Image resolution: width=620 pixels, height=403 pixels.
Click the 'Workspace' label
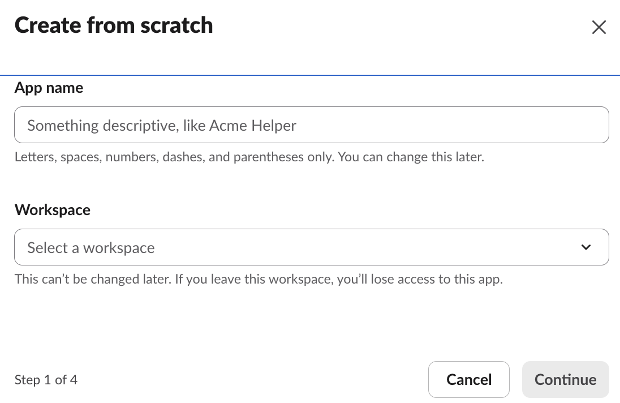pyautogui.click(x=53, y=210)
